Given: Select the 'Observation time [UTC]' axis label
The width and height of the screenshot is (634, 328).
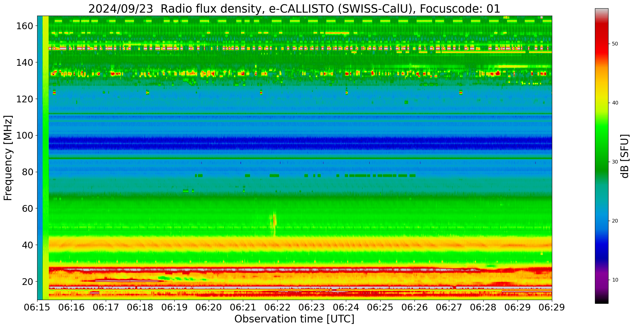Looking at the screenshot, I should click(x=294, y=319).
